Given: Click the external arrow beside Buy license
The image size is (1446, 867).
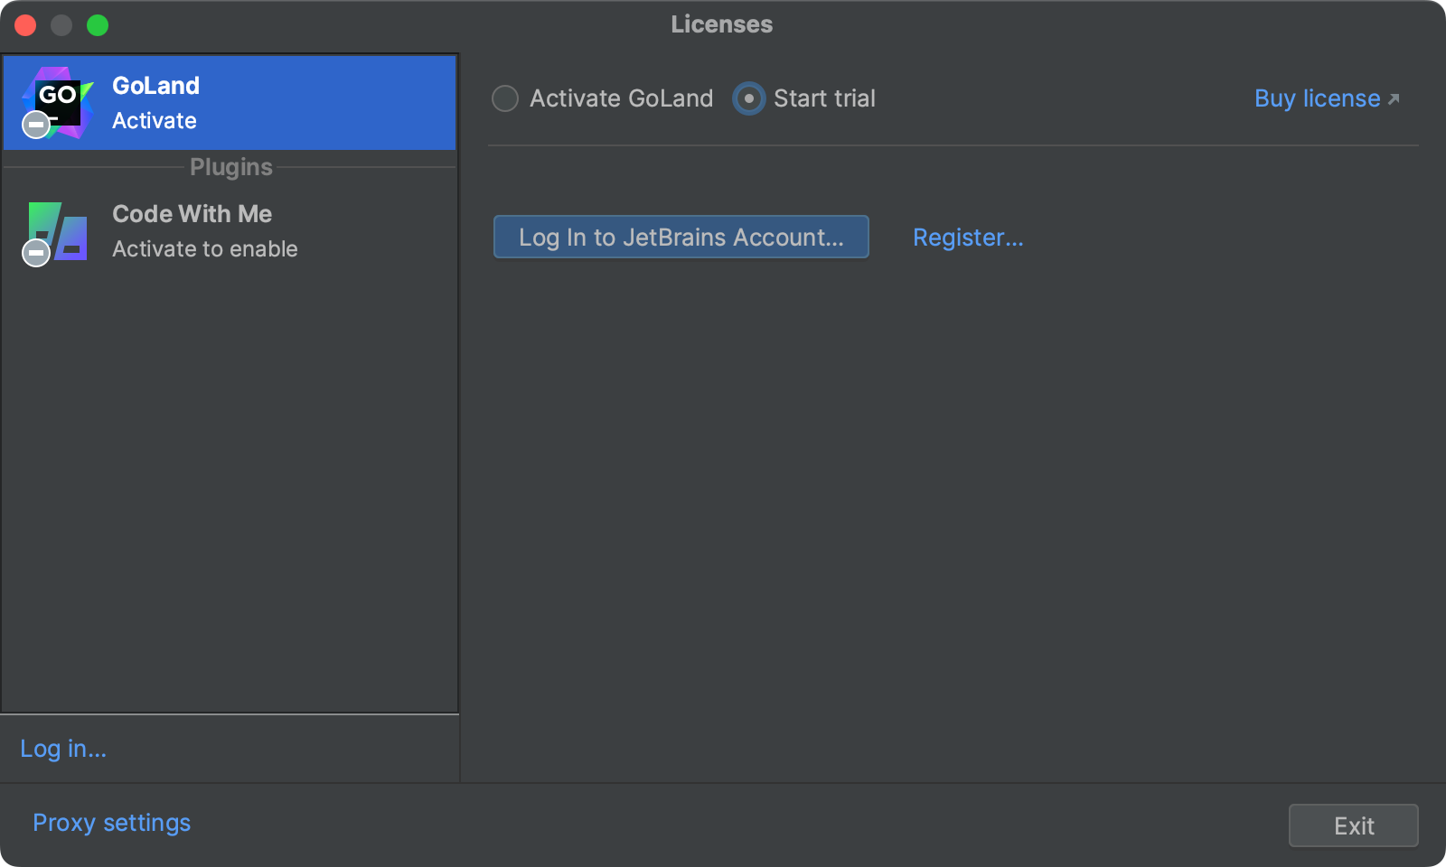Looking at the screenshot, I should (1394, 99).
